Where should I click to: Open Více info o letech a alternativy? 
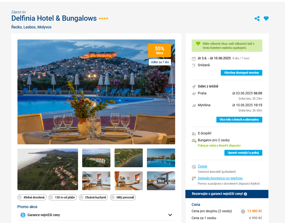(239, 120)
